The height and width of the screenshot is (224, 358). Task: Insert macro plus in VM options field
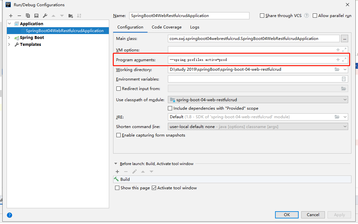pyautogui.click(x=338, y=50)
